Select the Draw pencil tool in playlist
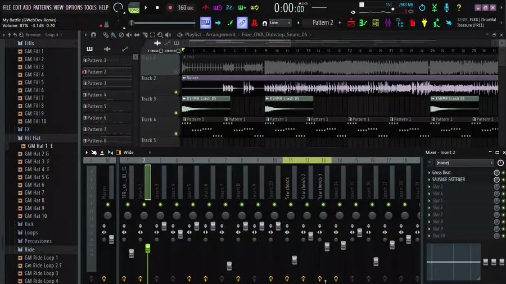 [x=106, y=35]
